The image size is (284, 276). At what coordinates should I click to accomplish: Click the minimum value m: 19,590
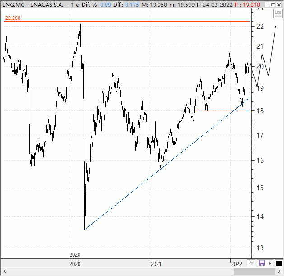[x=182, y=5]
